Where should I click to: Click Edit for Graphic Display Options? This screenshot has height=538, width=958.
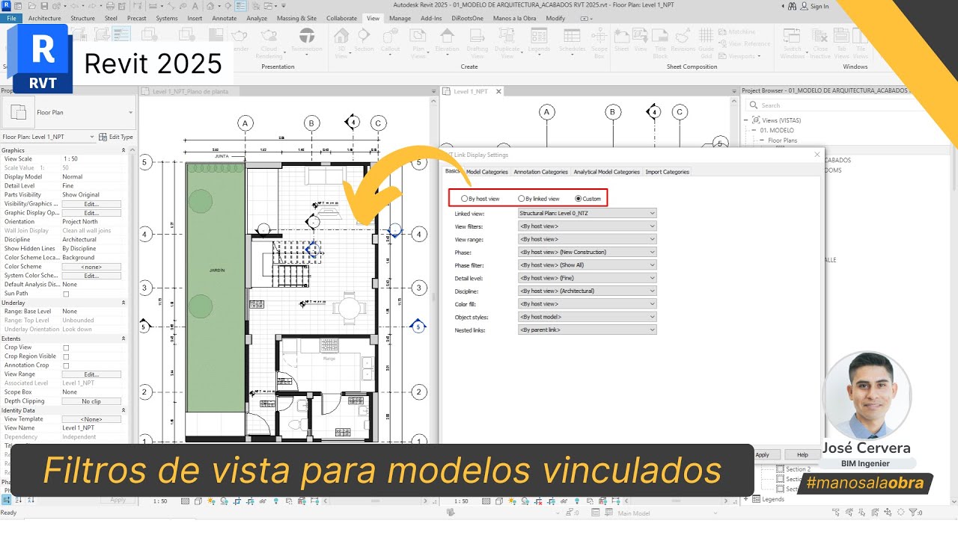[91, 213]
